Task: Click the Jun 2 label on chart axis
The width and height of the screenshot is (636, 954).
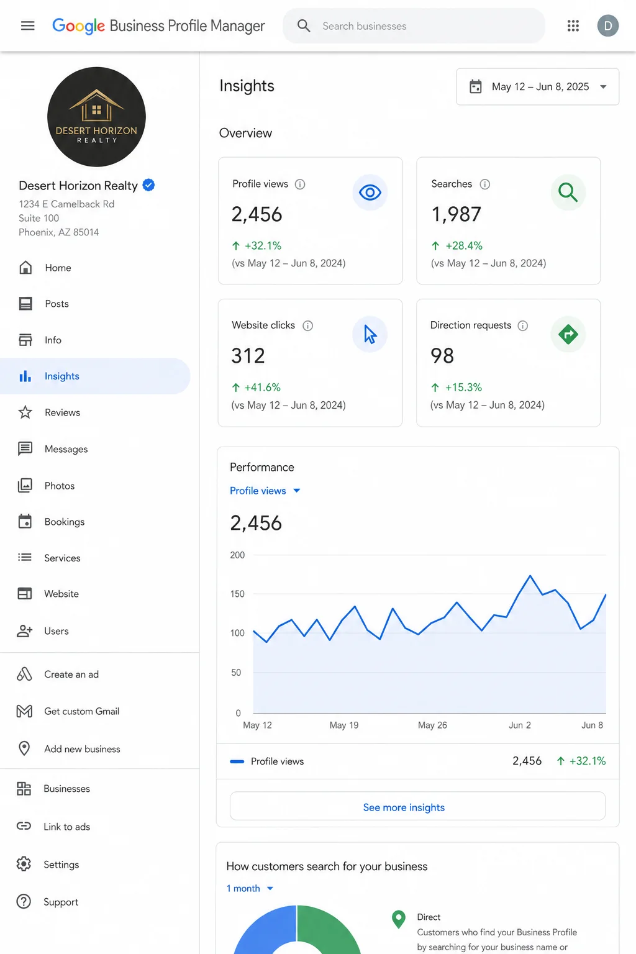Action: point(520,725)
